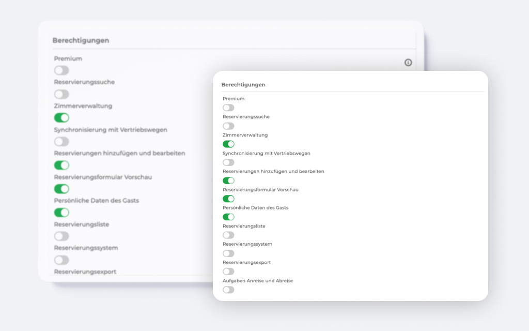Enable Reservierungsliste in the blurred background panel

click(x=61, y=236)
